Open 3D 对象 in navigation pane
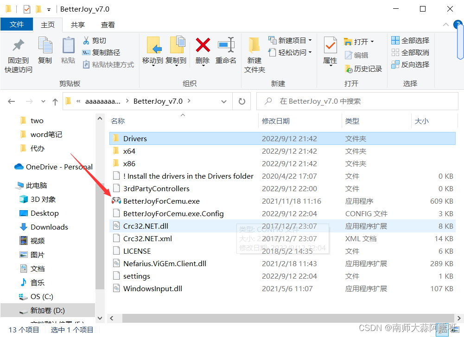 tap(37, 199)
